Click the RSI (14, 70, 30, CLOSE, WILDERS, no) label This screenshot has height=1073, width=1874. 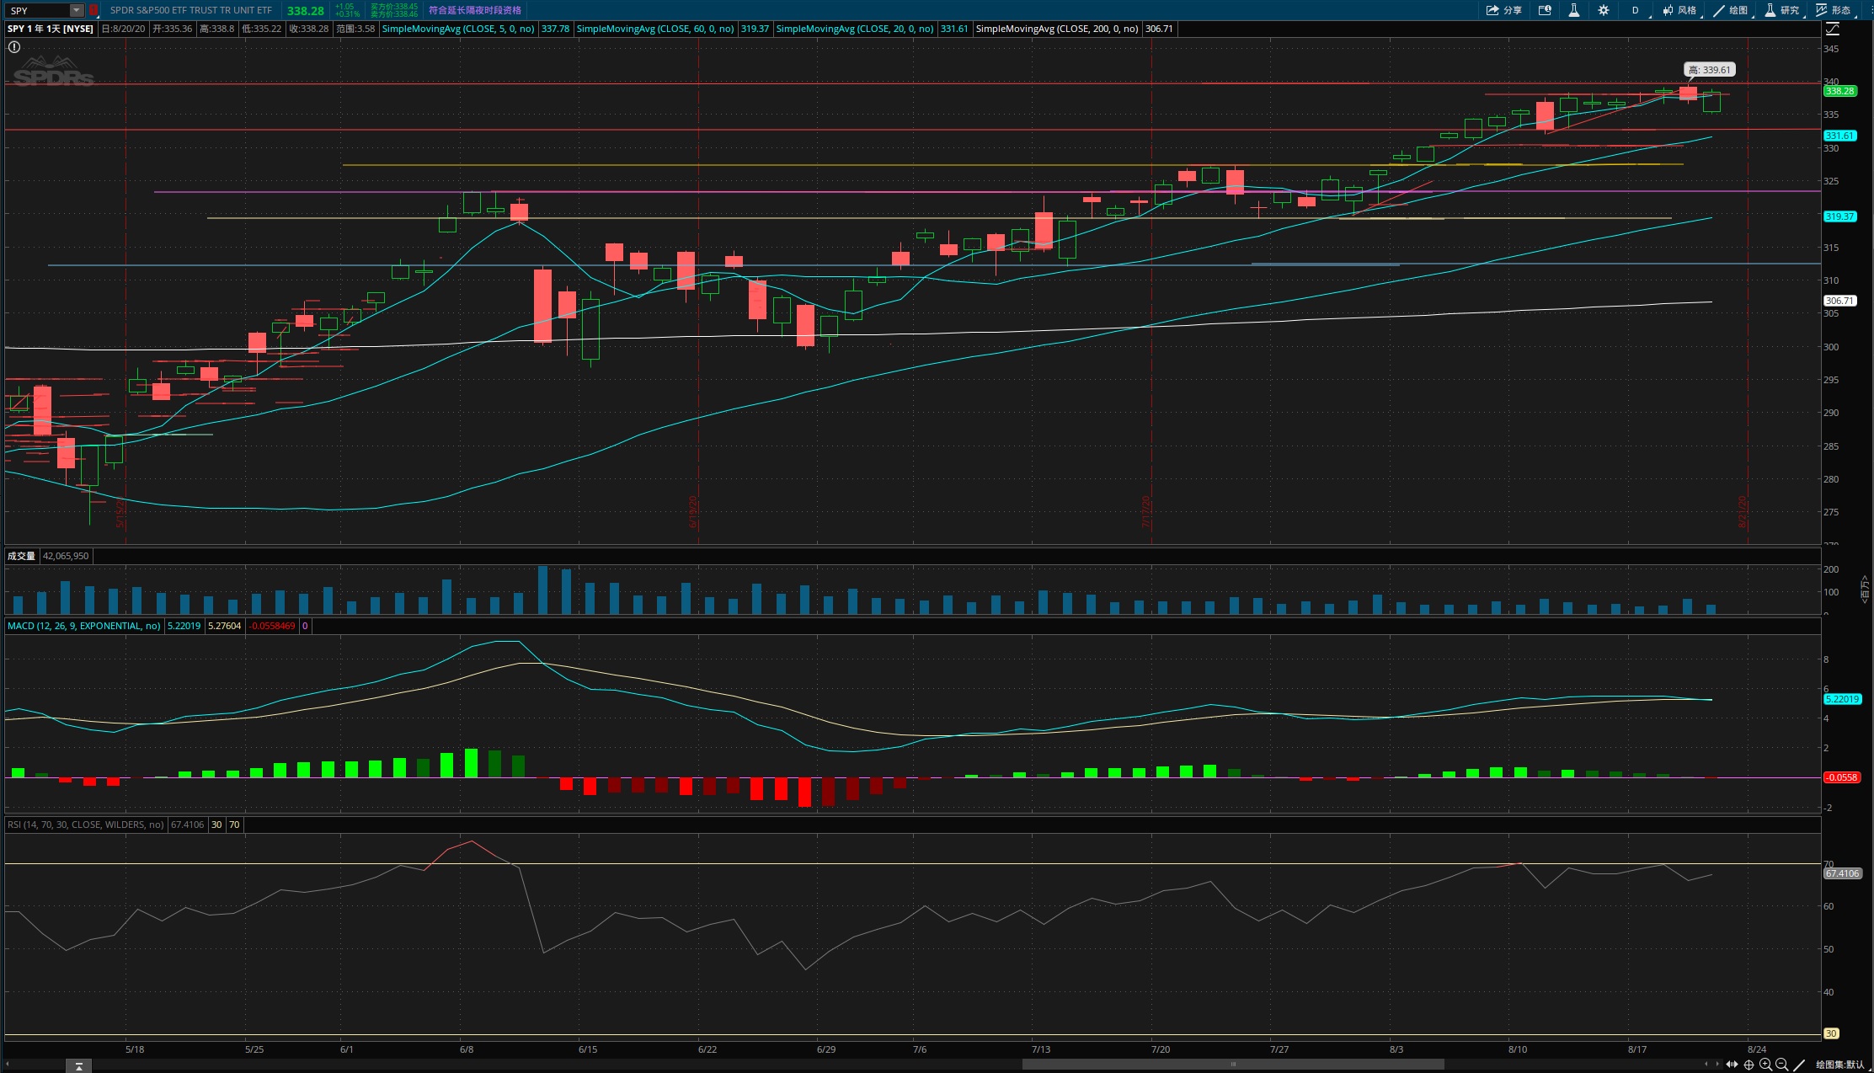click(x=86, y=825)
